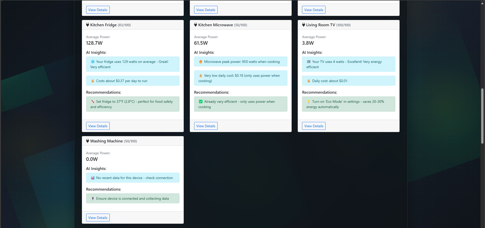Open View Details for Living Room TV
The image size is (485, 228).
click(x=314, y=126)
